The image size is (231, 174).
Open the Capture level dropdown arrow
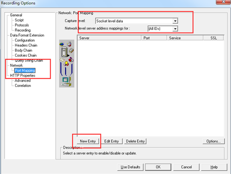pos(175,21)
